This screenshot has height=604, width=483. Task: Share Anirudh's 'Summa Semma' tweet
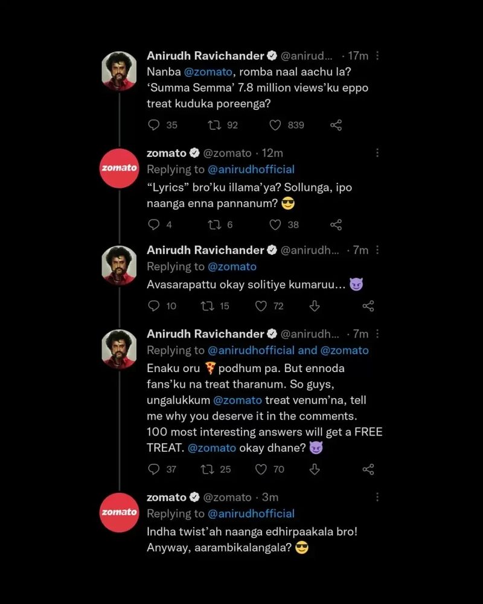(x=336, y=125)
